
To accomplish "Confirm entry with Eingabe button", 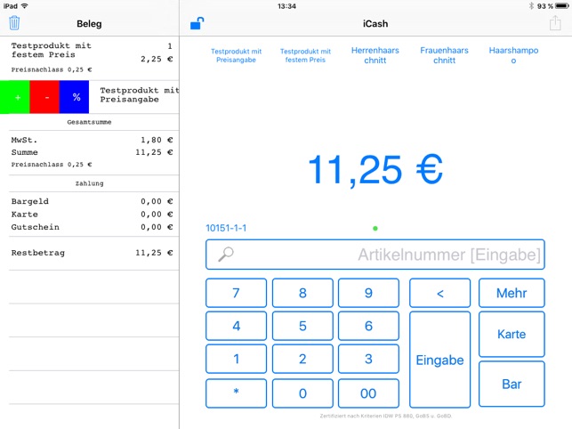I will pyautogui.click(x=440, y=360).
